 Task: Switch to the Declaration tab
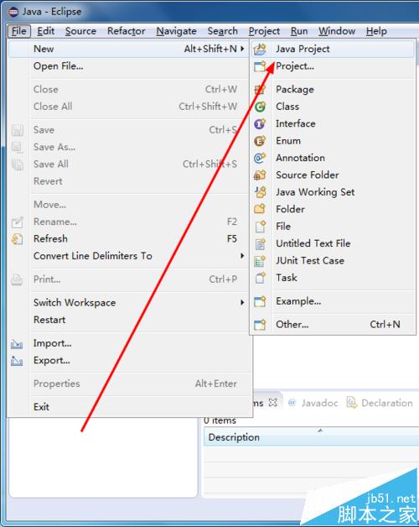click(380, 403)
